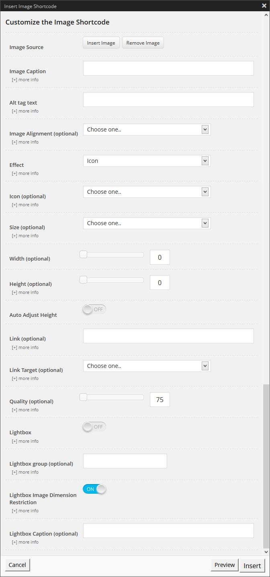Click the Image Caption text field

(x=168, y=68)
